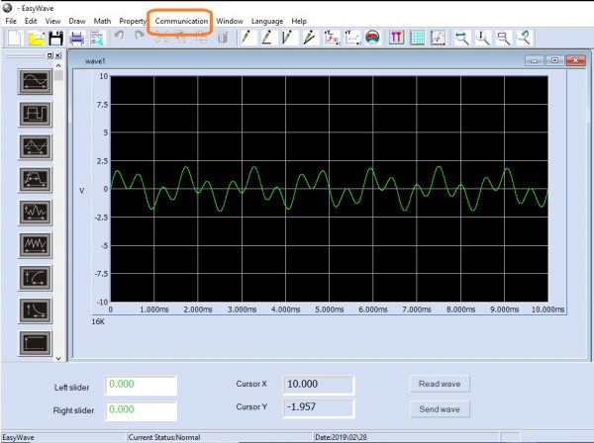
Task: Toggle the grid display toolbar icon
Action: pos(417,39)
